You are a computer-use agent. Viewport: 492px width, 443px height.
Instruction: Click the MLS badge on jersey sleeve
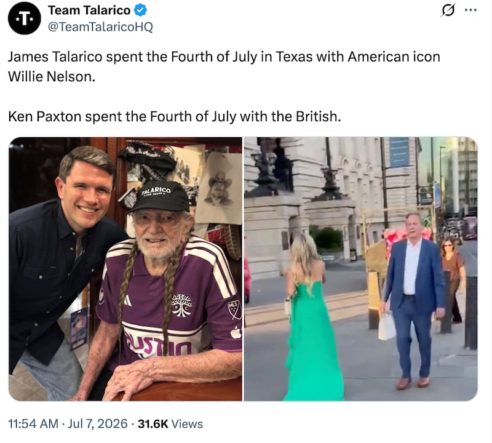coord(234,309)
